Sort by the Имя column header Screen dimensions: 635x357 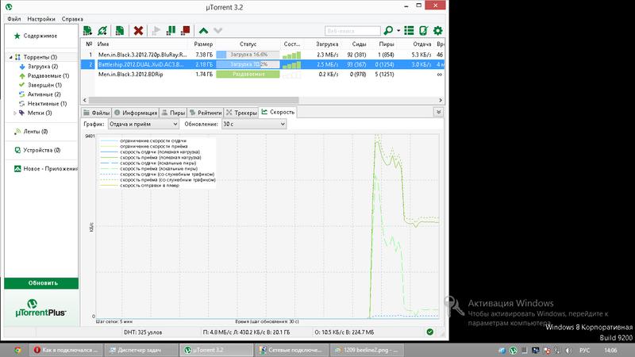[x=142, y=44]
